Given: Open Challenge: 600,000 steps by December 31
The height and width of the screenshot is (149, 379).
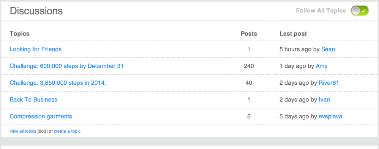Looking at the screenshot, I should (x=66, y=66).
